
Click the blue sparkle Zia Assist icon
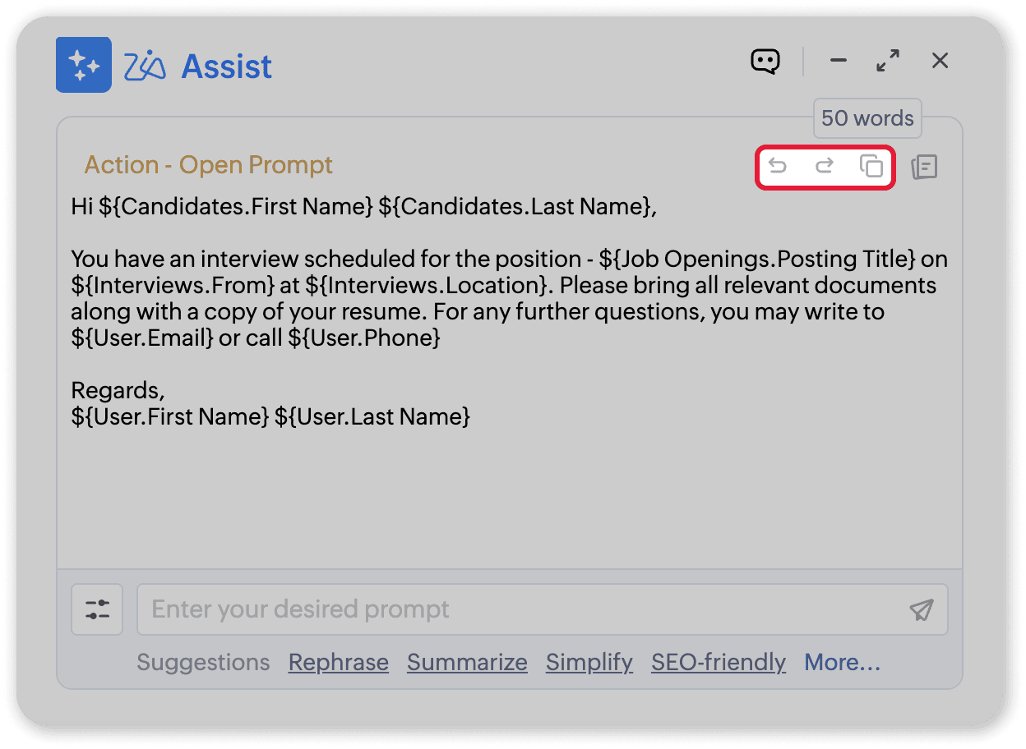pyautogui.click(x=84, y=64)
